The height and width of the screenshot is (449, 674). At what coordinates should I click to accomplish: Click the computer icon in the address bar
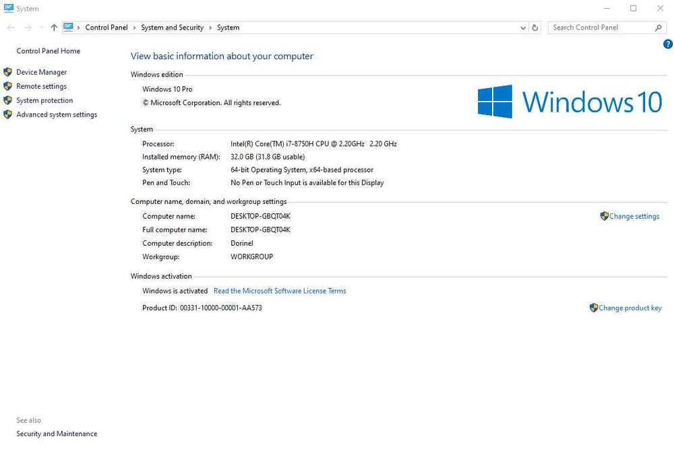coord(68,28)
